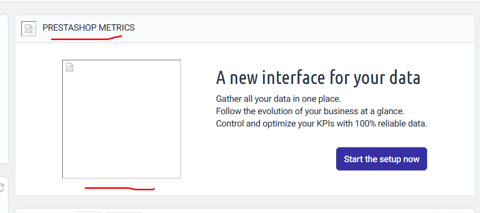Click the partially visible refresh icon at left edge

tap(2, 187)
